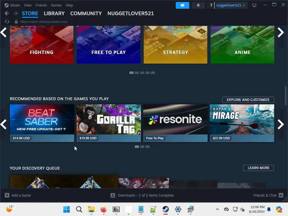Select the STORE tab
Viewport: 288px width, 216px height.
point(30,13)
